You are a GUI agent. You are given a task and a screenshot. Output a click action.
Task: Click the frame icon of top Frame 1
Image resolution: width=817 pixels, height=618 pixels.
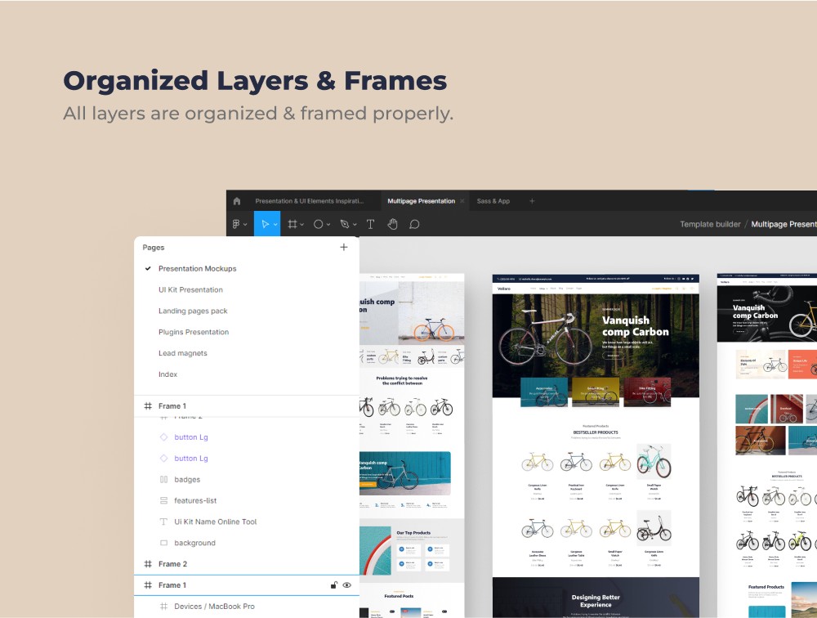point(148,405)
